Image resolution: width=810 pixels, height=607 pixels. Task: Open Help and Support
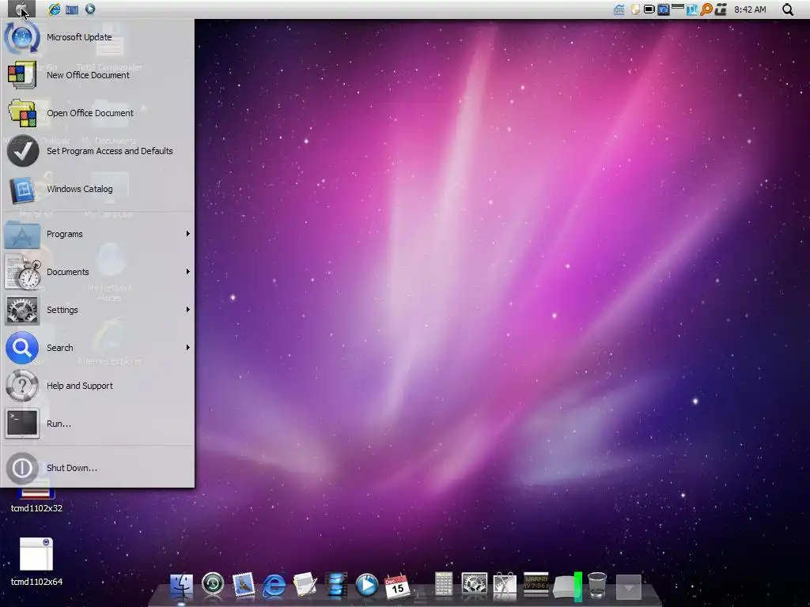[97, 386]
